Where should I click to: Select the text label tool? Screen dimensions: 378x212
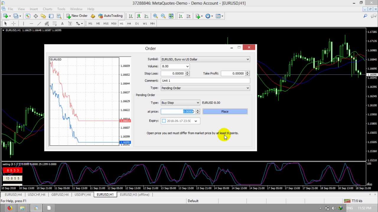coord(70,24)
